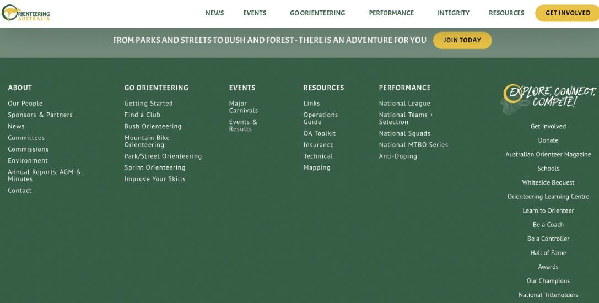Click Get Involved in the footer list
Image resolution: width=599 pixels, height=303 pixels.
coord(548,127)
